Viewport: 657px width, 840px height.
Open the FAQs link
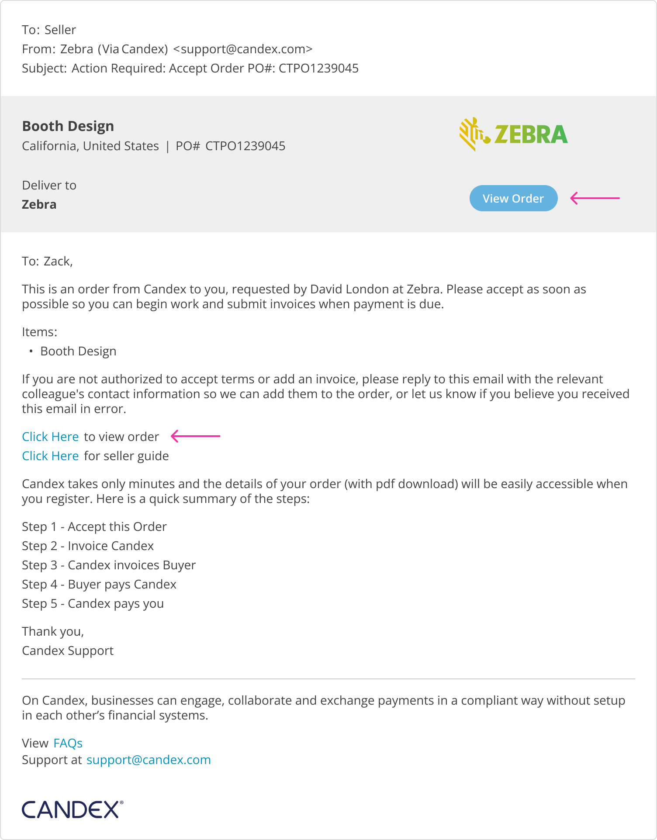(x=68, y=743)
